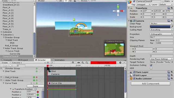Open Camera component gear menu
The image size is (174, 98).
coord(172,21)
